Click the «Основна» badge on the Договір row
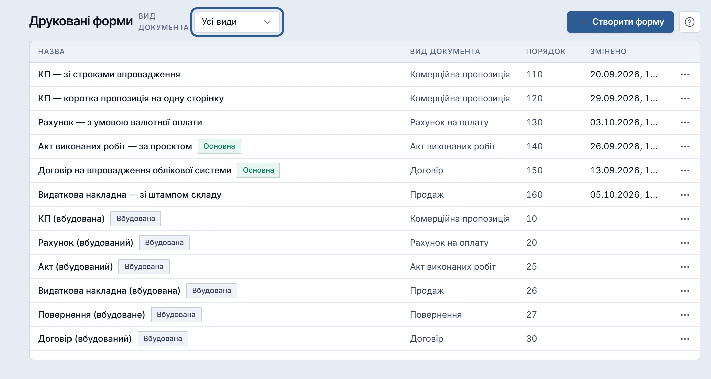Viewport: 711px width, 379px height. (x=258, y=170)
